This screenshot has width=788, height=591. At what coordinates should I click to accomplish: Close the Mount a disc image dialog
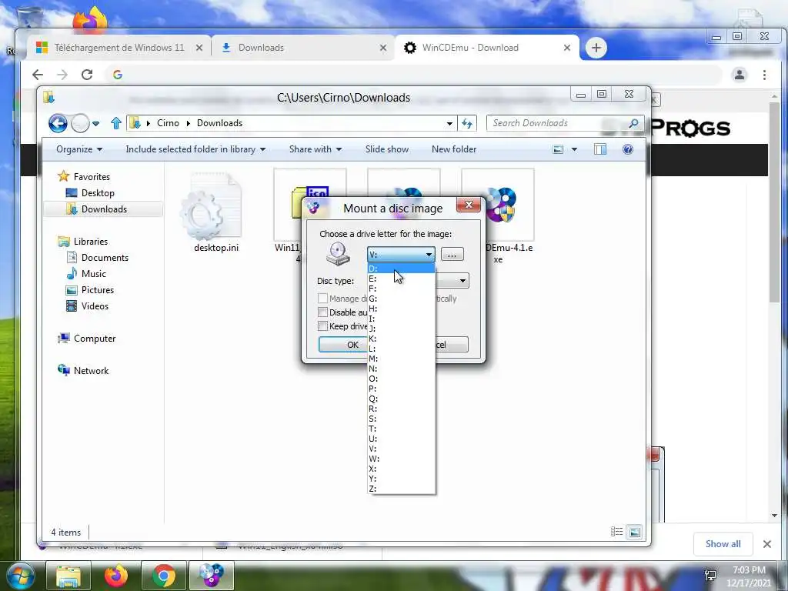click(x=469, y=205)
